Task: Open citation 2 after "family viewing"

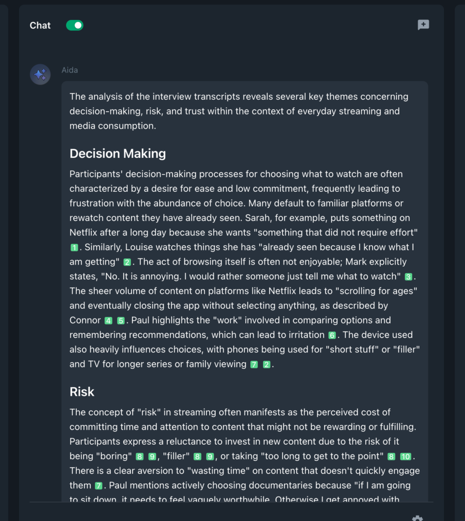Action: point(267,365)
